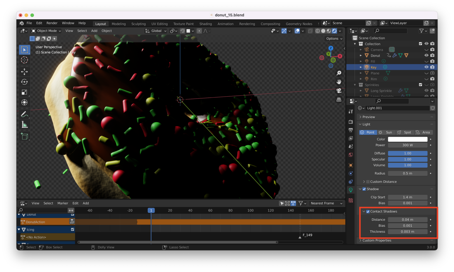Disable the Contact Shadows checkbox
This screenshot has width=454, height=272.
click(368, 211)
